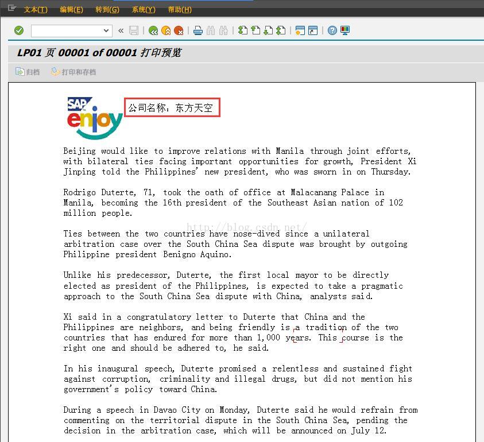Collapse the command field with double chevron

[x=121, y=30]
